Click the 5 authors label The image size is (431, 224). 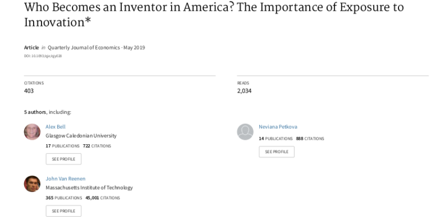click(x=35, y=112)
